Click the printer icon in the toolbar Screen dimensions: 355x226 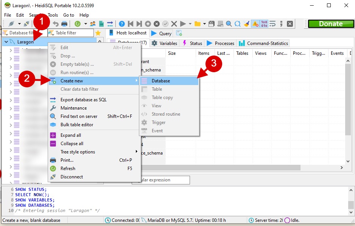[x=64, y=24]
